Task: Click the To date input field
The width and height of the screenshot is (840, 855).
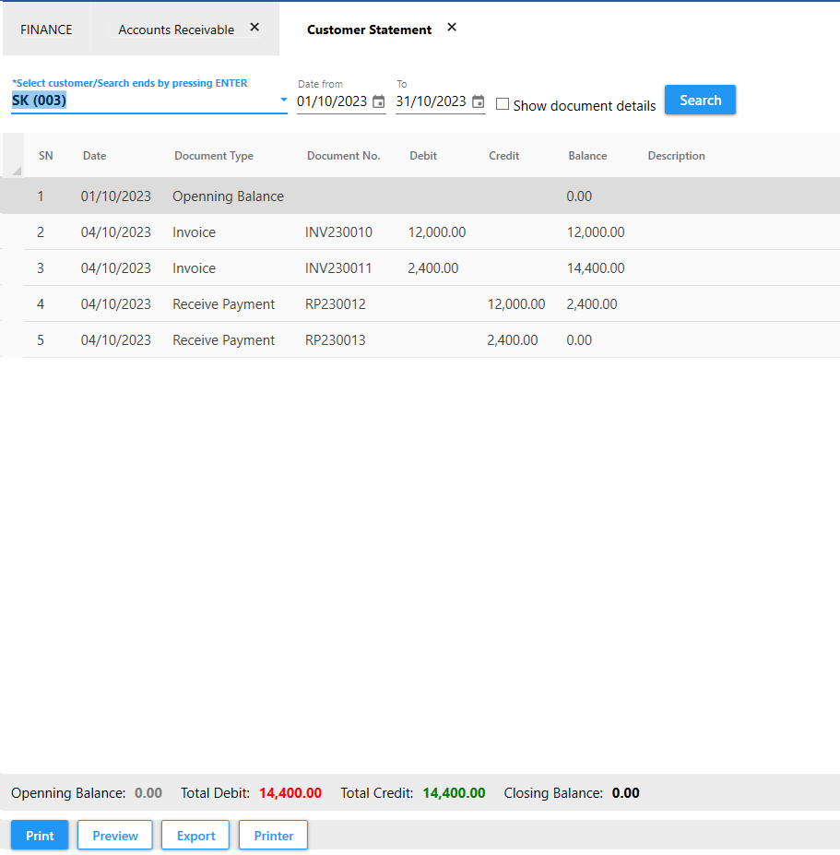Action: (x=431, y=101)
